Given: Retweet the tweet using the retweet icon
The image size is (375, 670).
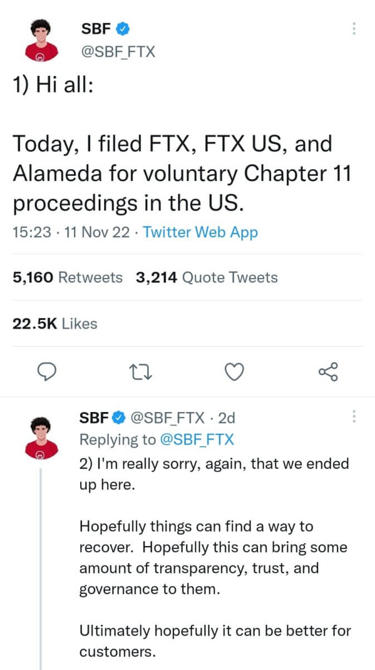Looking at the screenshot, I should coord(141,371).
